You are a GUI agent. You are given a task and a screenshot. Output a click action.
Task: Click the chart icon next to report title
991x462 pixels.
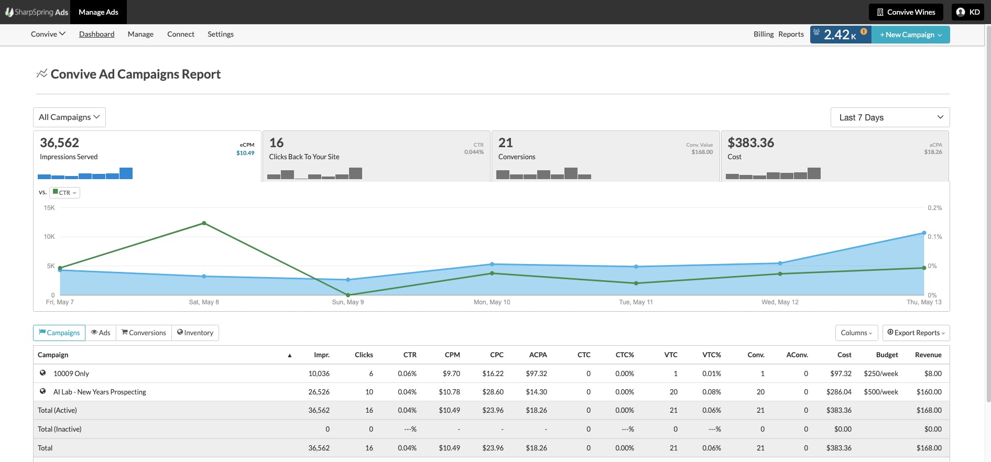[x=42, y=74]
